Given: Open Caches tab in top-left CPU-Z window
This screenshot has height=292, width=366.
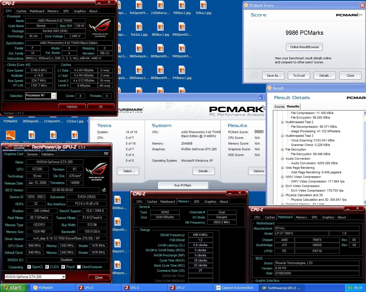Looking at the screenshot, I should tap(21, 11).
